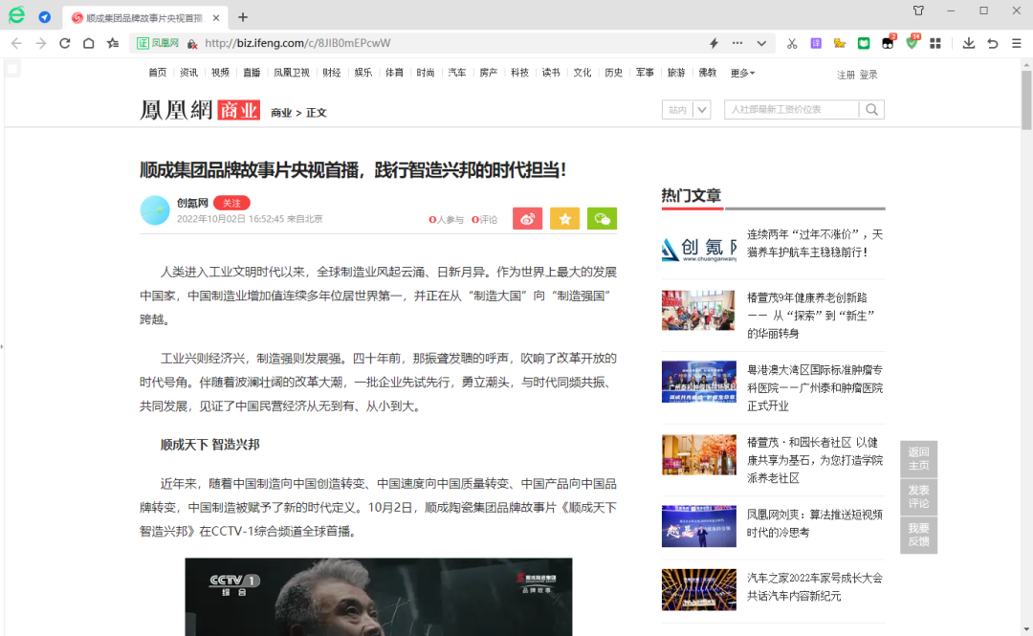
Task: Click the purple translate extension icon
Action: (x=816, y=43)
